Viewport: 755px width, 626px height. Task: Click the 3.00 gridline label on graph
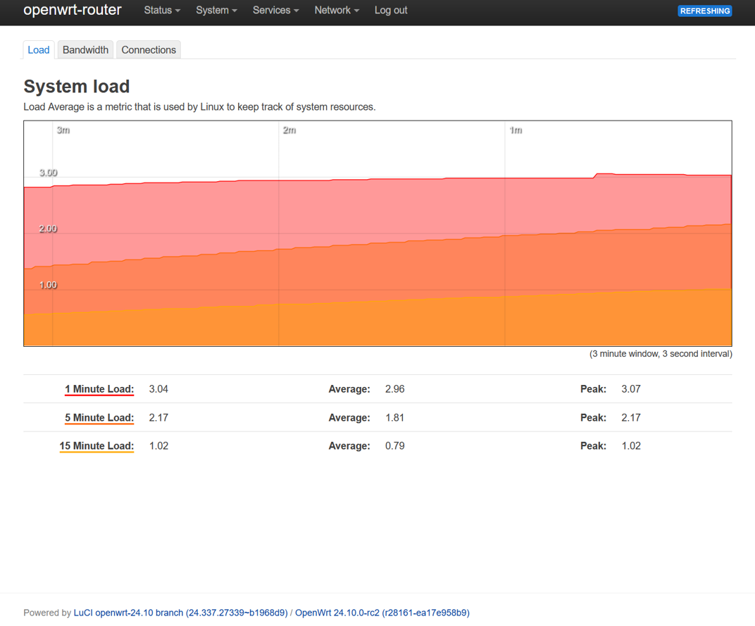[48, 173]
